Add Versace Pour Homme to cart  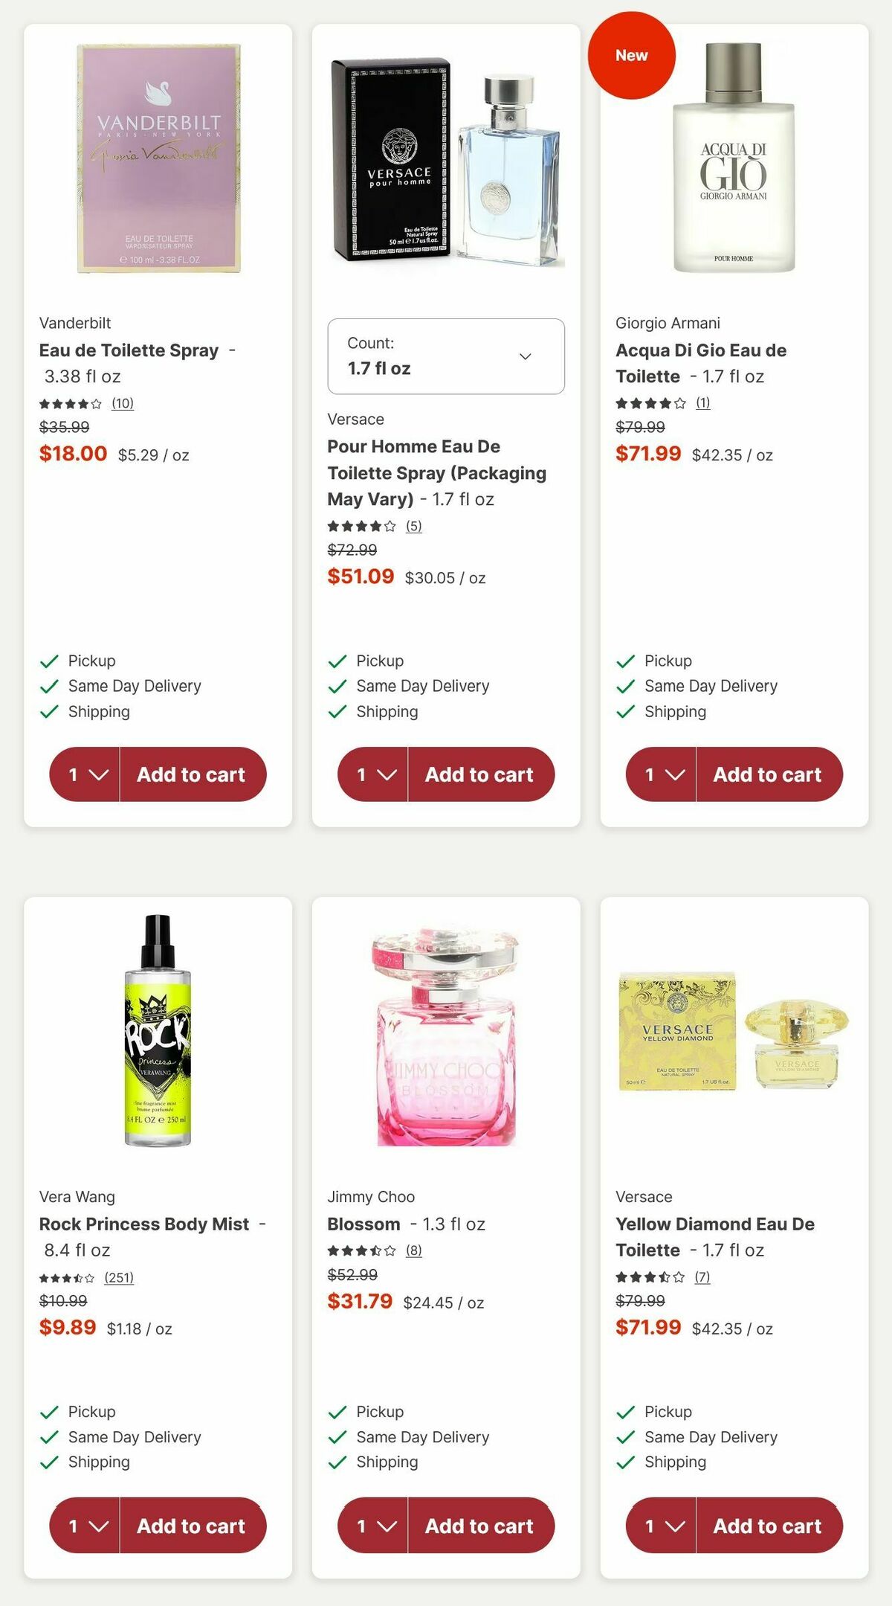tap(482, 774)
